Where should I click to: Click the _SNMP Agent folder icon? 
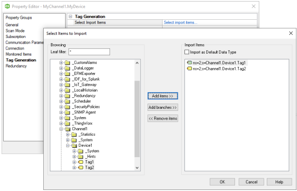67,112
